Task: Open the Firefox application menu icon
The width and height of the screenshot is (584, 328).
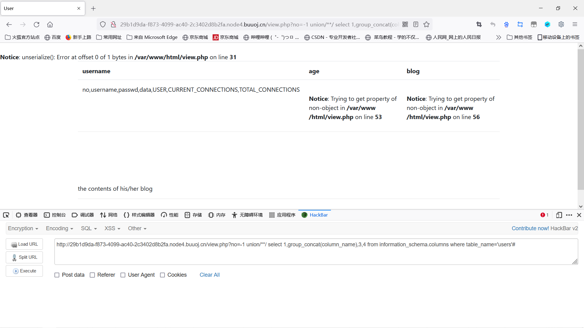Action: coord(575,25)
